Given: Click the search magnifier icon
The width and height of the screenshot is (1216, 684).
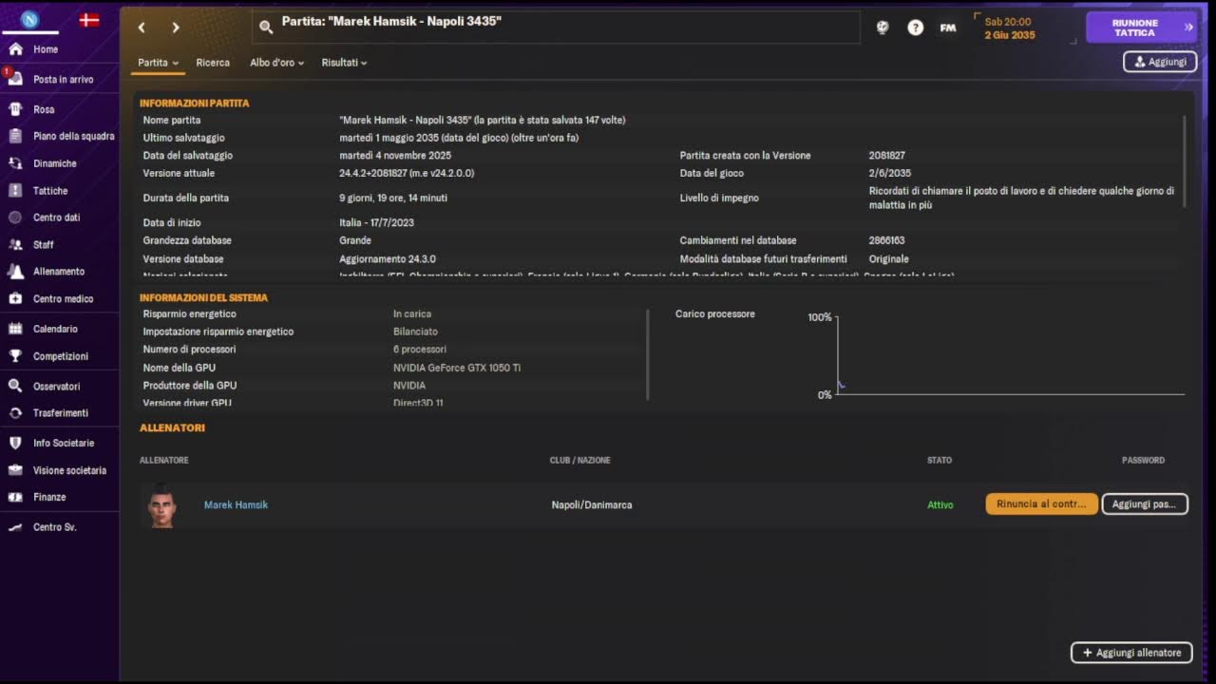Looking at the screenshot, I should coord(266,28).
